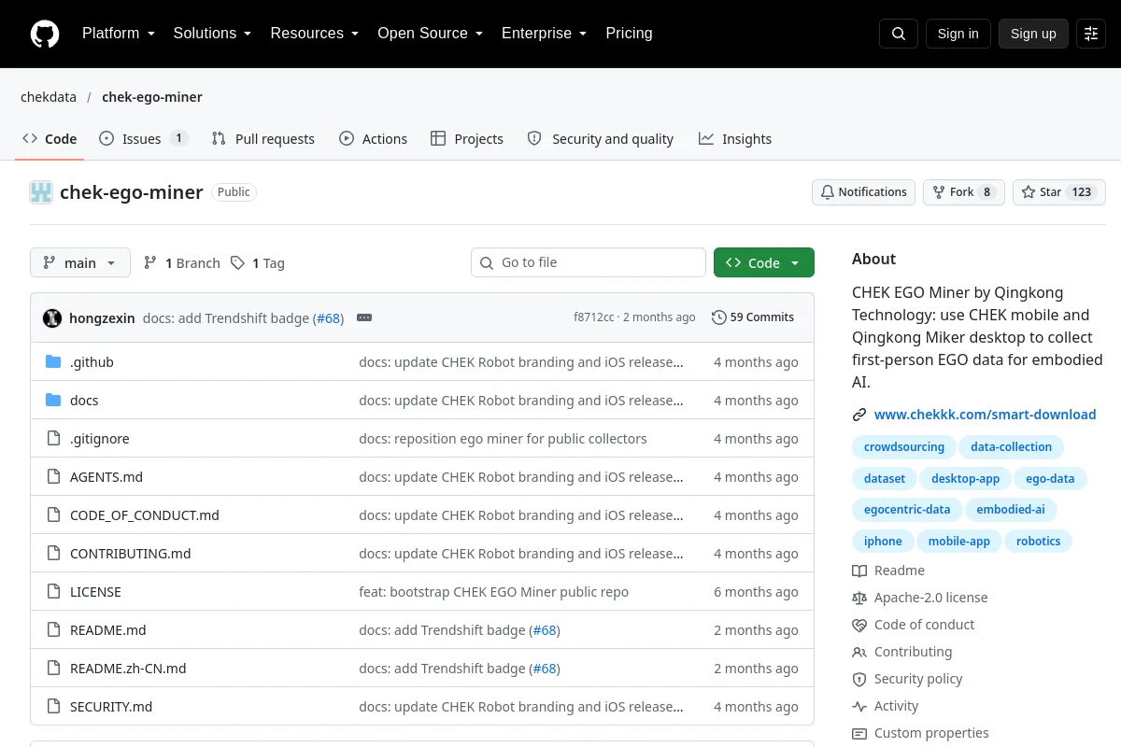Click the heart icon beside Code of conduct

pos(859,625)
